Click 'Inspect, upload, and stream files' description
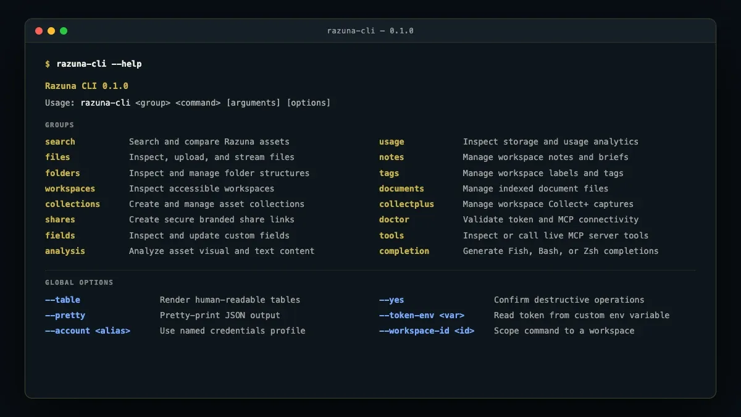Image resolution: width=741 pixels, height=417 pixels. [212, 158]
